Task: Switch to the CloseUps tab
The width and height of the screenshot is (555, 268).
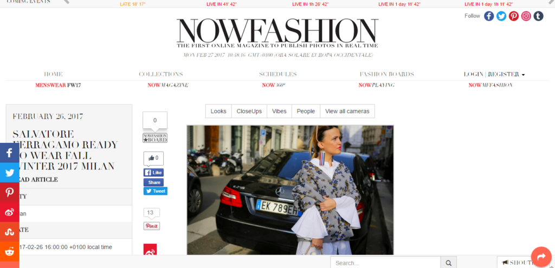Action: tap(249, 111)
